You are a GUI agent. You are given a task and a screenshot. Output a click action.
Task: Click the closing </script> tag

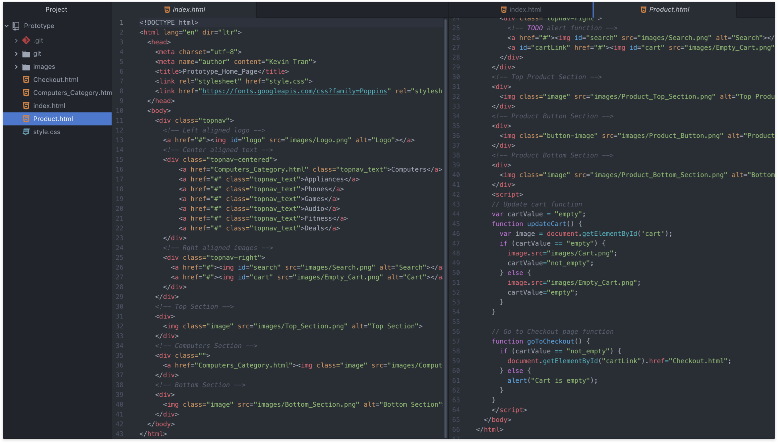coord(509,410)
